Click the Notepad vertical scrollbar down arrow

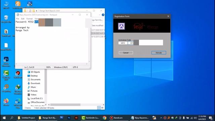pyautogui.click(x=89, y=61)
